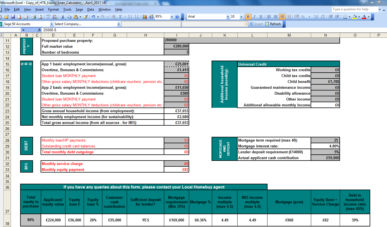
Task: Cut the selection with the scissors icon
Action: coord(63,17)
